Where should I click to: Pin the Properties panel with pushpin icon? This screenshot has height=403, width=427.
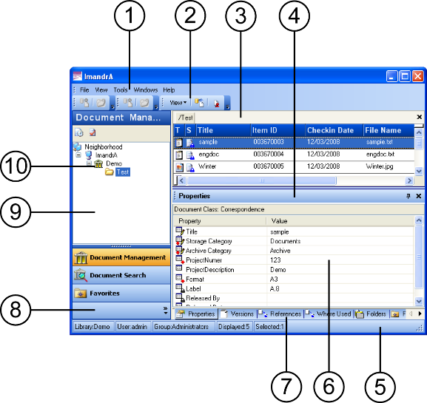(x=408, y=196)
